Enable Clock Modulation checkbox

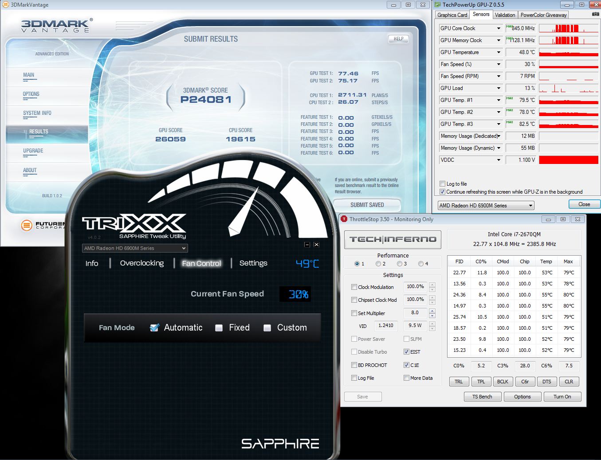354,287
